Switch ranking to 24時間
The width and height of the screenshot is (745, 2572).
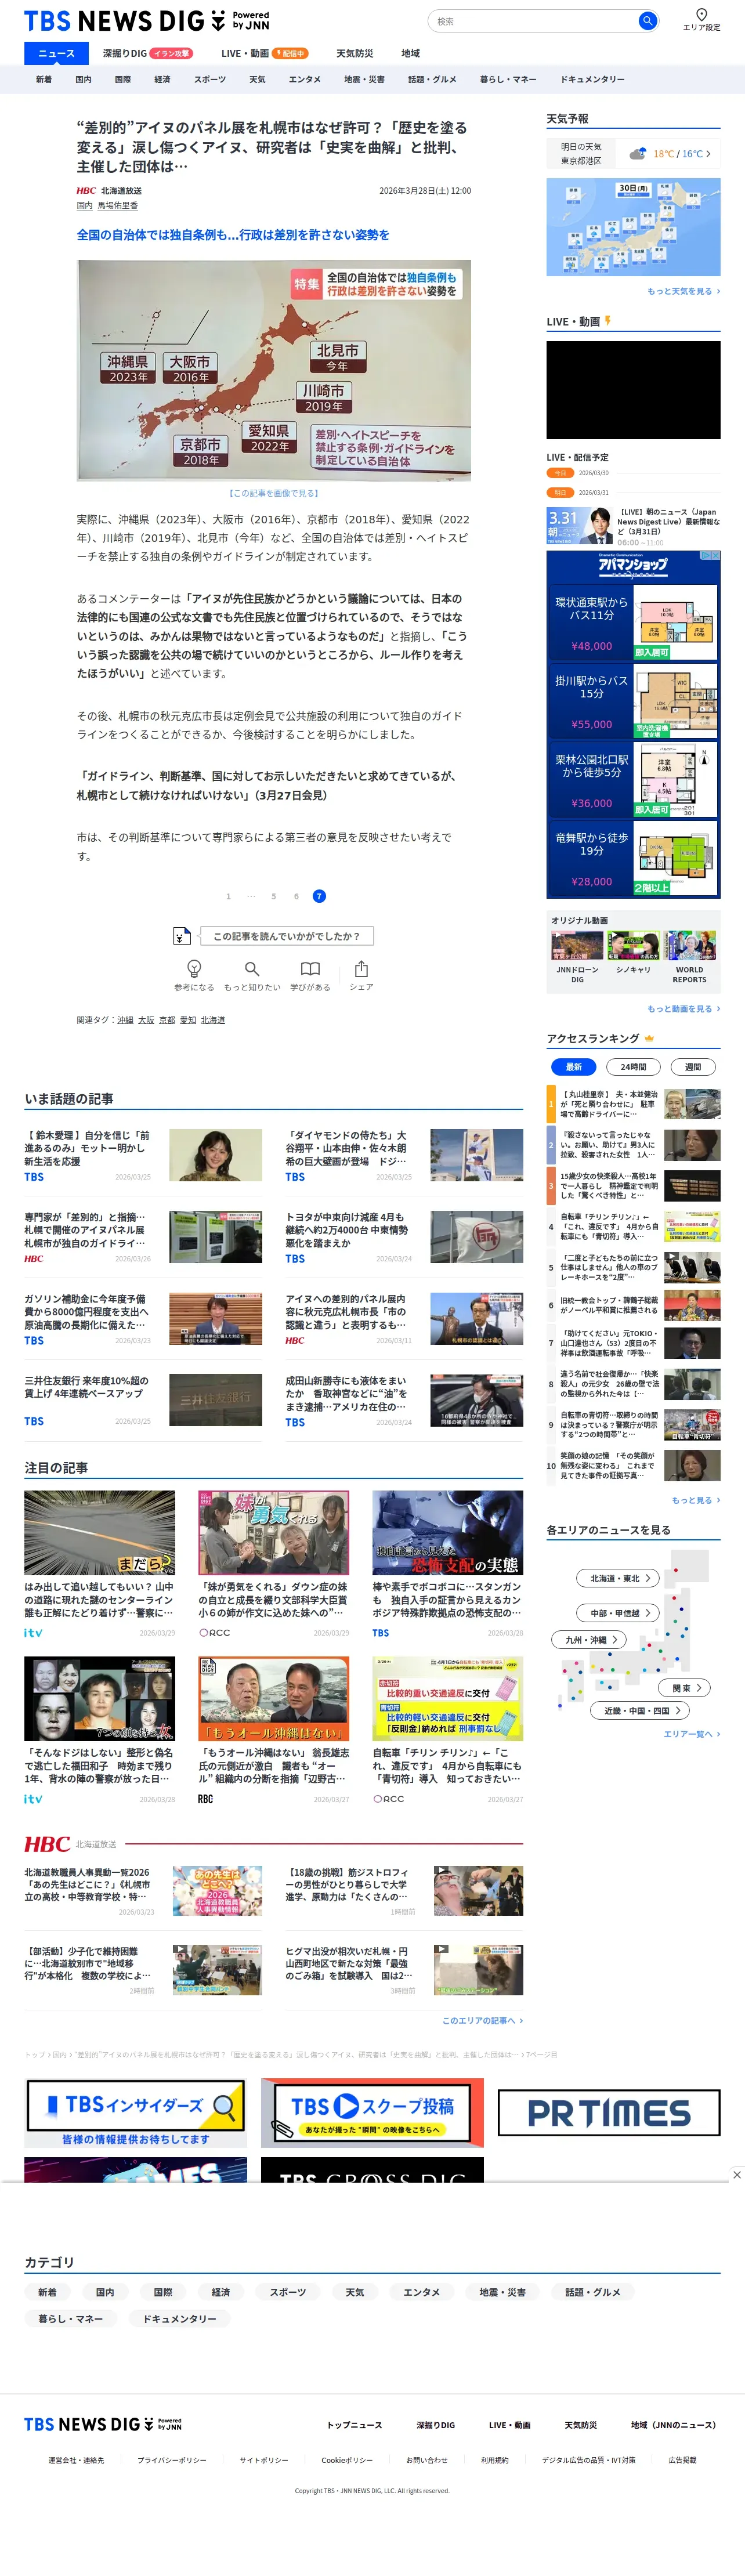point(633,1066)
